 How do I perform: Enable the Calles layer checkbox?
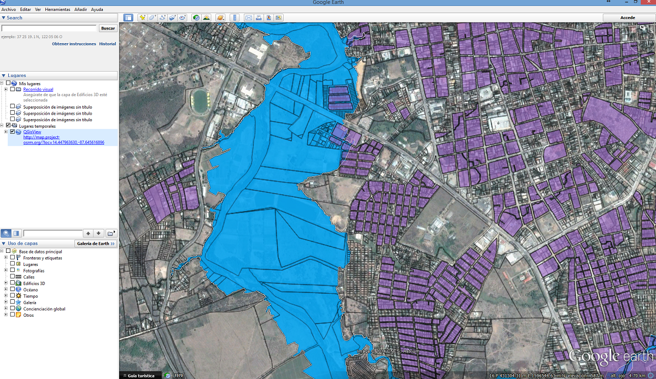click(x=13, y=277)
